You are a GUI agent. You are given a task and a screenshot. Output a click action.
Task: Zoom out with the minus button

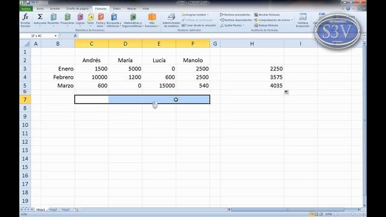(336, 215)
